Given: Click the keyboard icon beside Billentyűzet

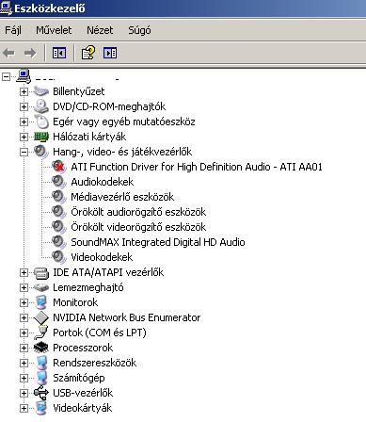Looking at the screenshot, I should click(x=41, y=91).
